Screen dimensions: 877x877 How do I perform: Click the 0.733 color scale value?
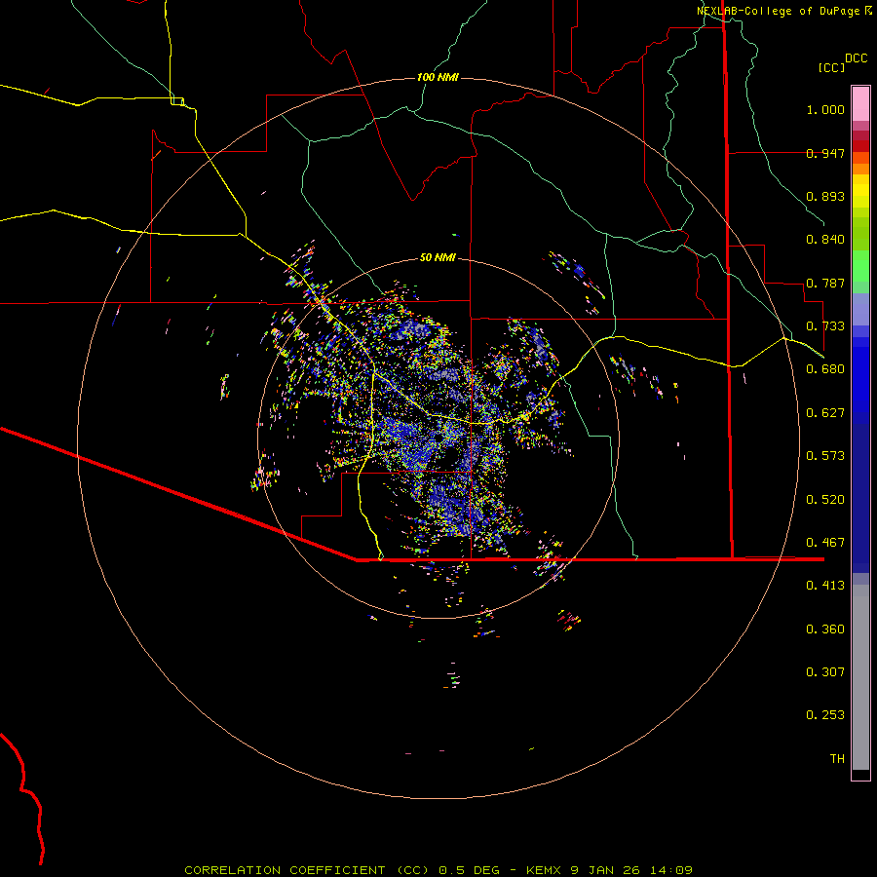825,326
